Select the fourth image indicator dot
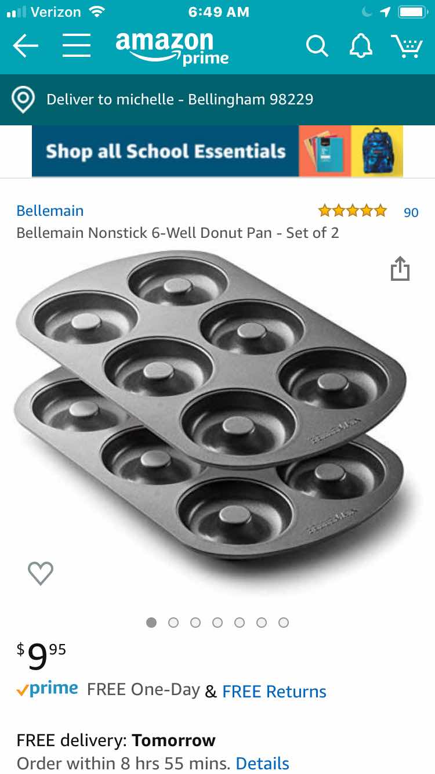Image resolution: width=435 pixels, height=774 pixels. pos(217,623)
